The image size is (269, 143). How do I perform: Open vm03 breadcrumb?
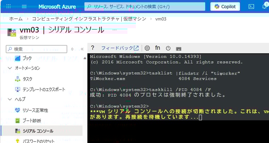(x=161, y=19)
